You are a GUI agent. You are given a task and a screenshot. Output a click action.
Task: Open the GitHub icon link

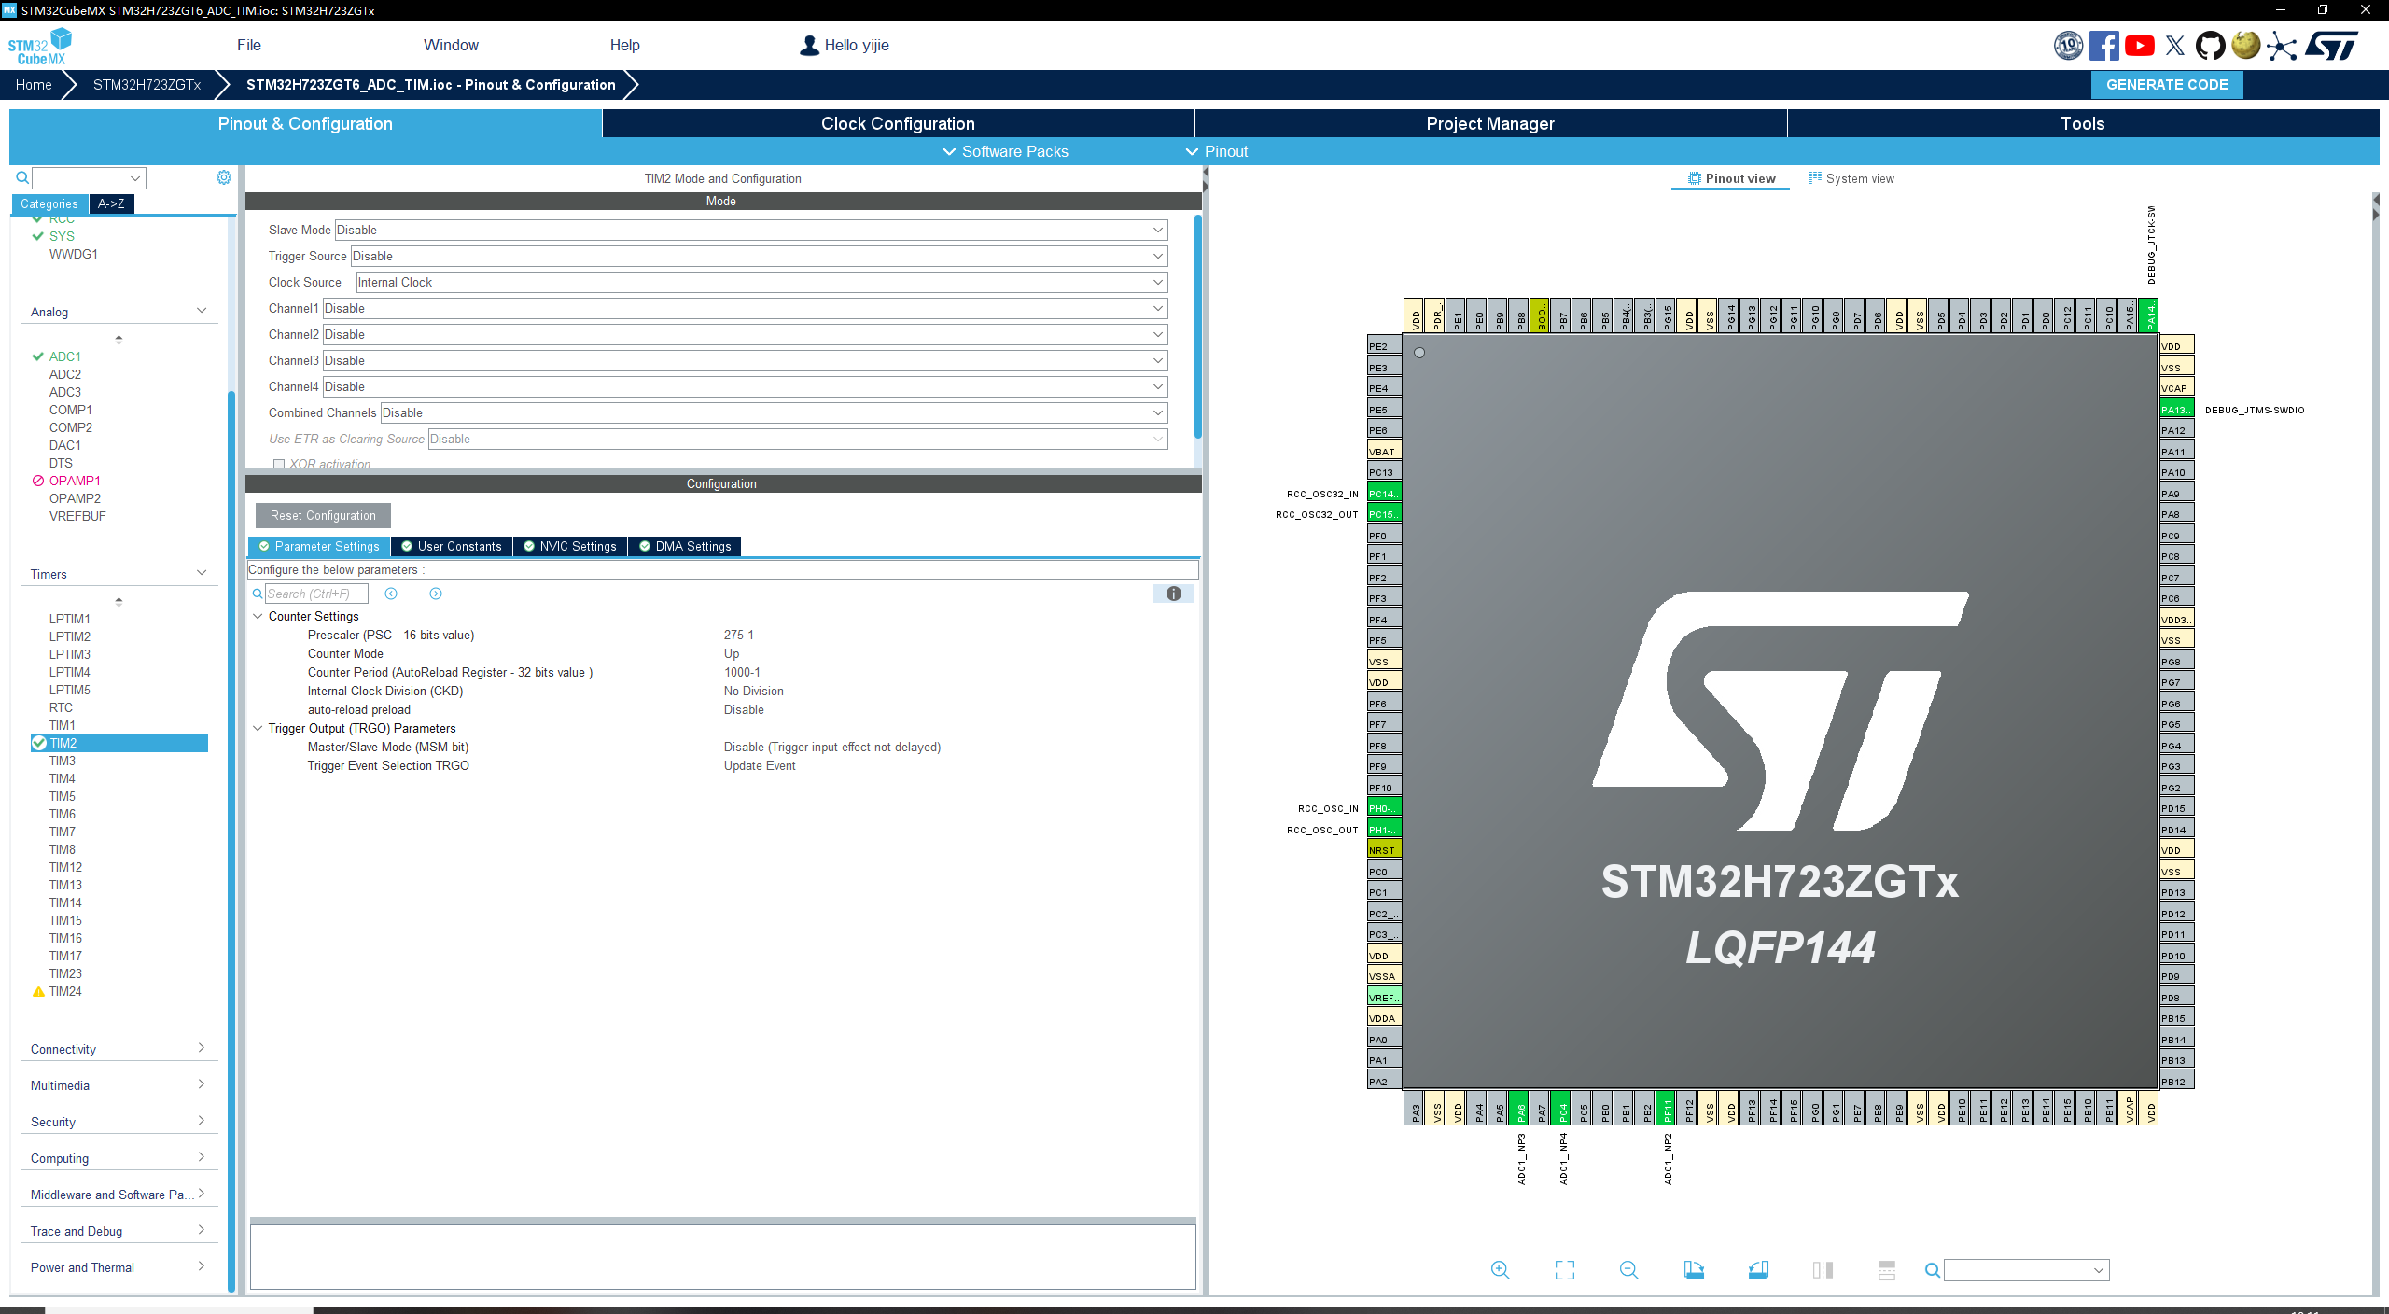[x=2210, y=45]
